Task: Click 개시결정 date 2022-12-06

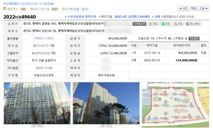Action: coord(44,68)
